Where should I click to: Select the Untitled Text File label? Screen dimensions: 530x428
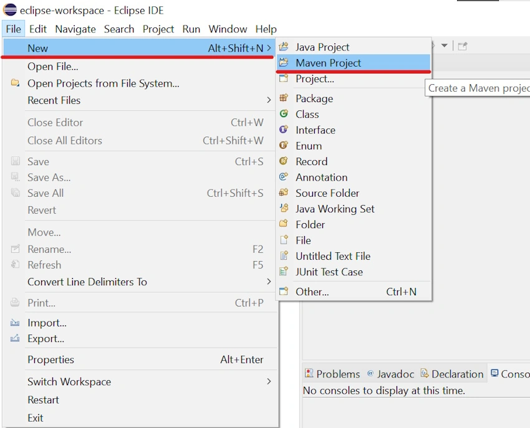click(x=333, y=256)
